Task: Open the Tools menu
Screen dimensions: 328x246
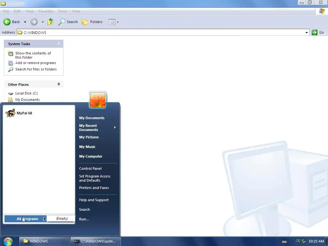Action: pos(63,11)
